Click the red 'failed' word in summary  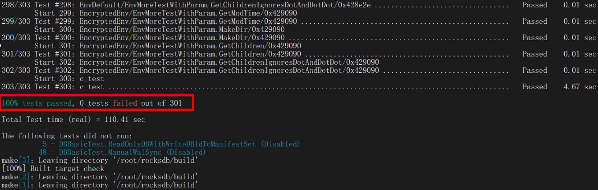pyautogui.click(x=125, y=103)
